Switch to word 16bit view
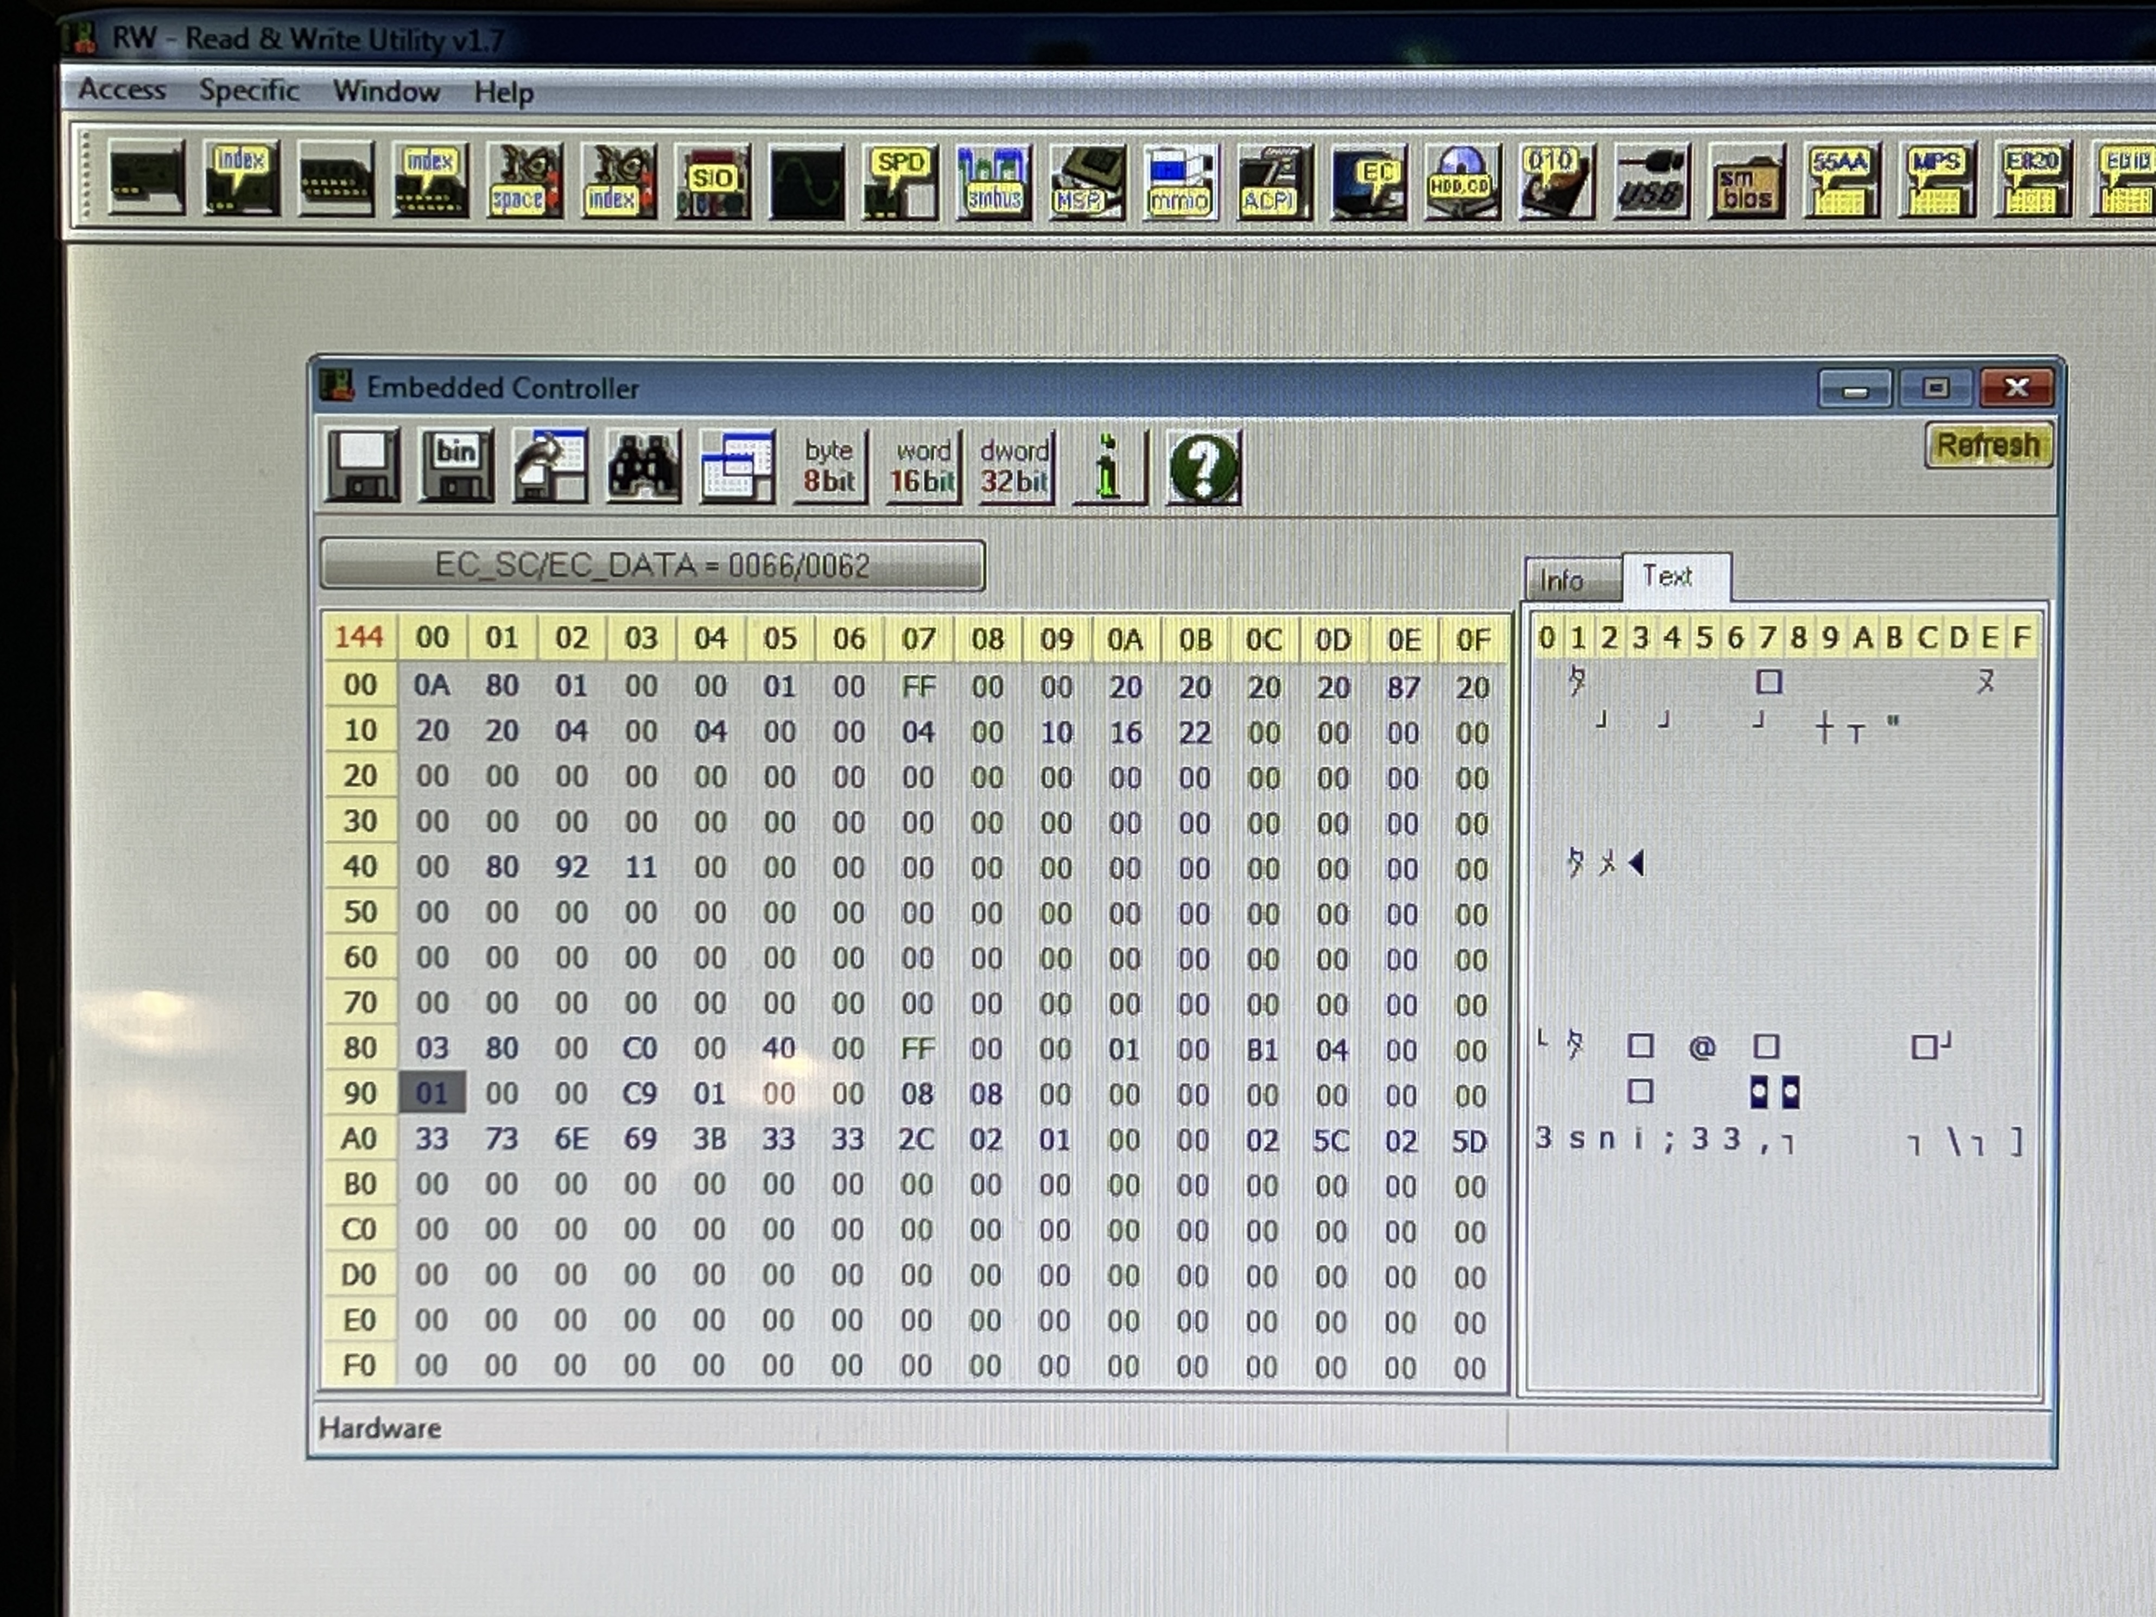 pyautogui.click(x=922, y=466)
